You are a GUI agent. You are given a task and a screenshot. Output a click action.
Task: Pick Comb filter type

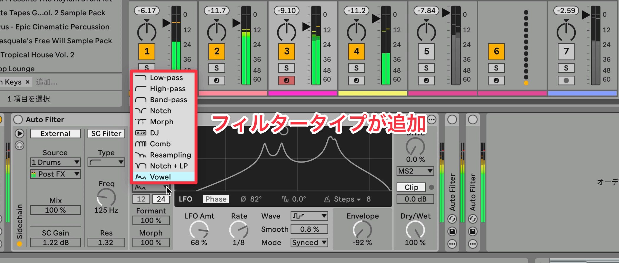pyautogui.click(x=164, y=144)
